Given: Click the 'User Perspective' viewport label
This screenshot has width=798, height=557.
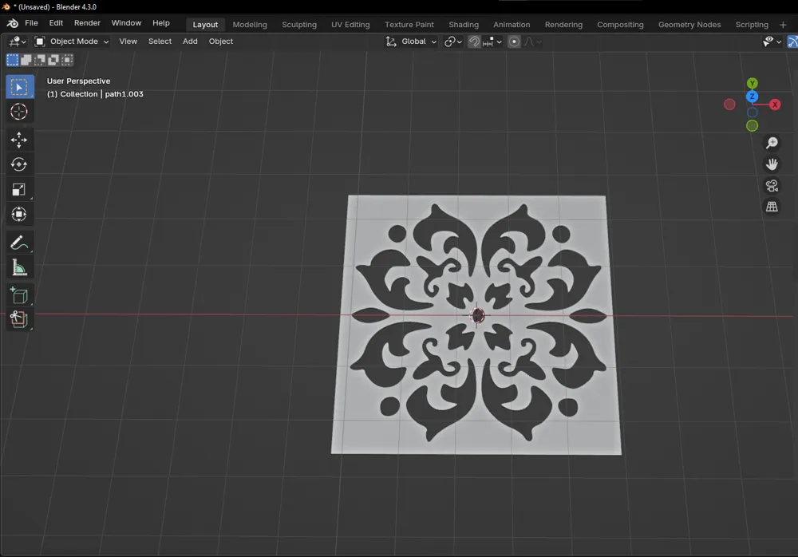Looking at the screenshot, I should 78,81.
